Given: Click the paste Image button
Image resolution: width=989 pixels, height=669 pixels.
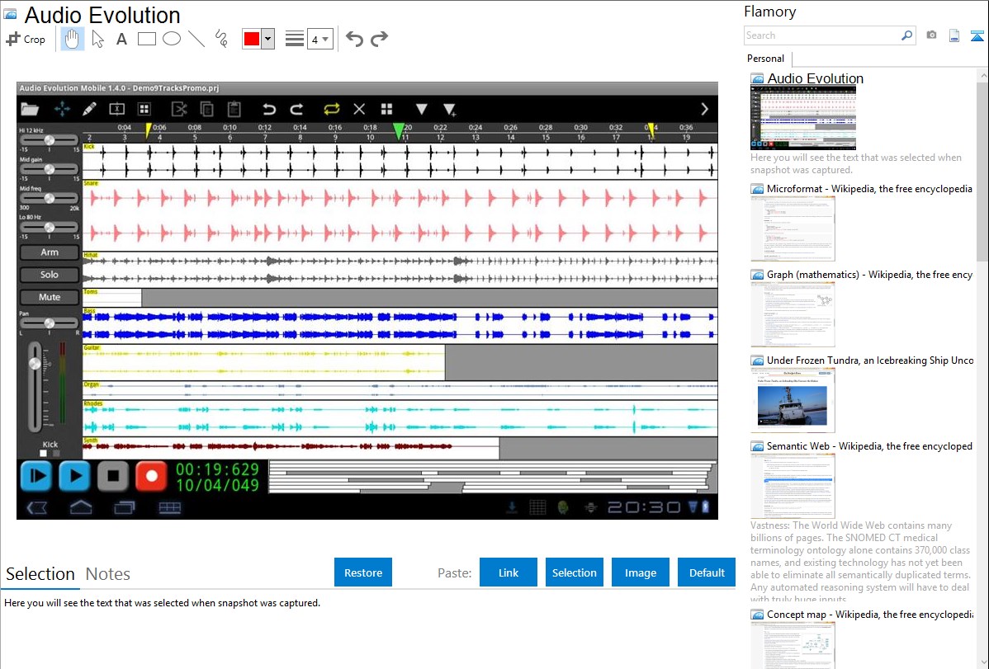Looking at the screenshot, I should (640, 572).
